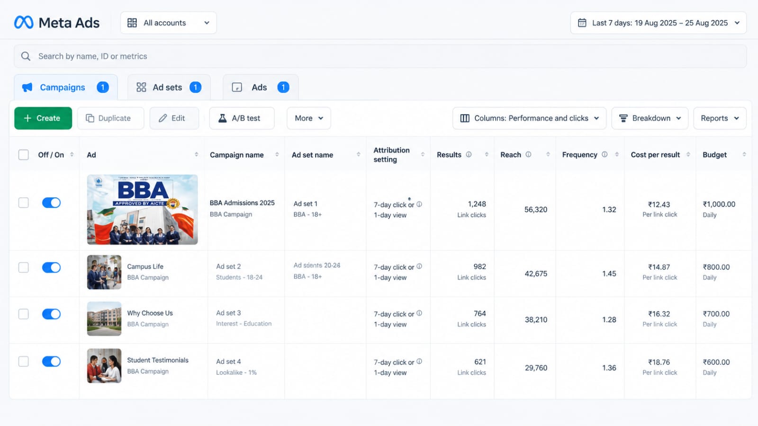Sort by Attribution setting column arrows
The width and height of the screenshot is (758, 426).
423,154
